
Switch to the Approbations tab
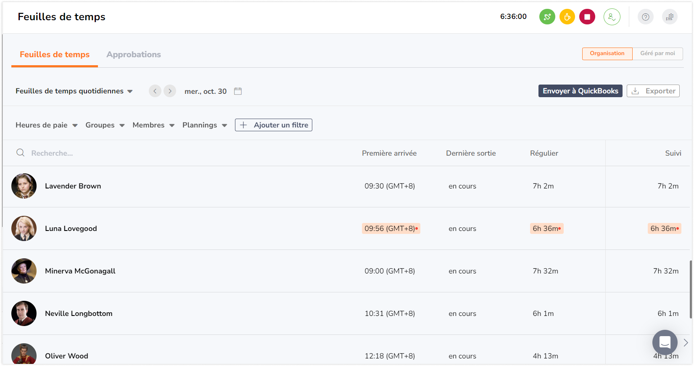click(134, 54)
